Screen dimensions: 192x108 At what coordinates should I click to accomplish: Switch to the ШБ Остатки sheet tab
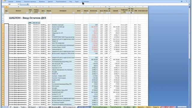click(x=43, y=107)
